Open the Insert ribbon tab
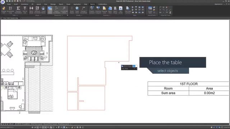The width and height of the screenshot is (230, 129). (x=16, y=4)
